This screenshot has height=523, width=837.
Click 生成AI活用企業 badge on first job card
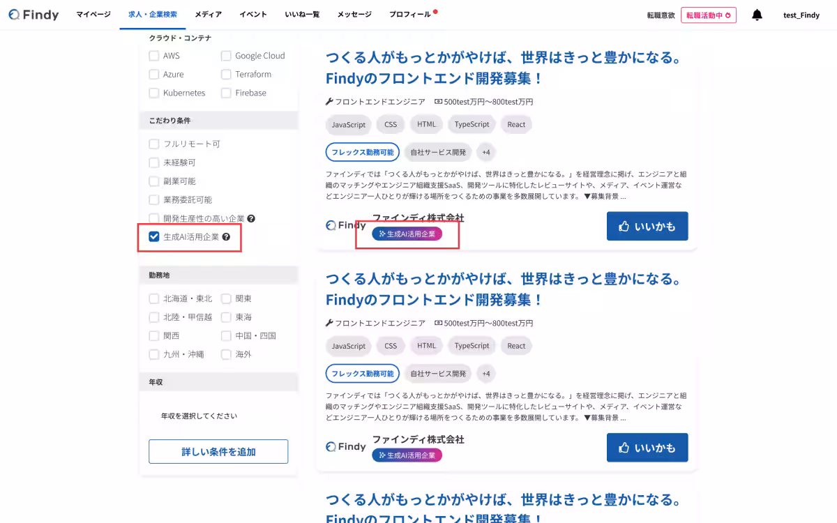click(x=407, y=234)
